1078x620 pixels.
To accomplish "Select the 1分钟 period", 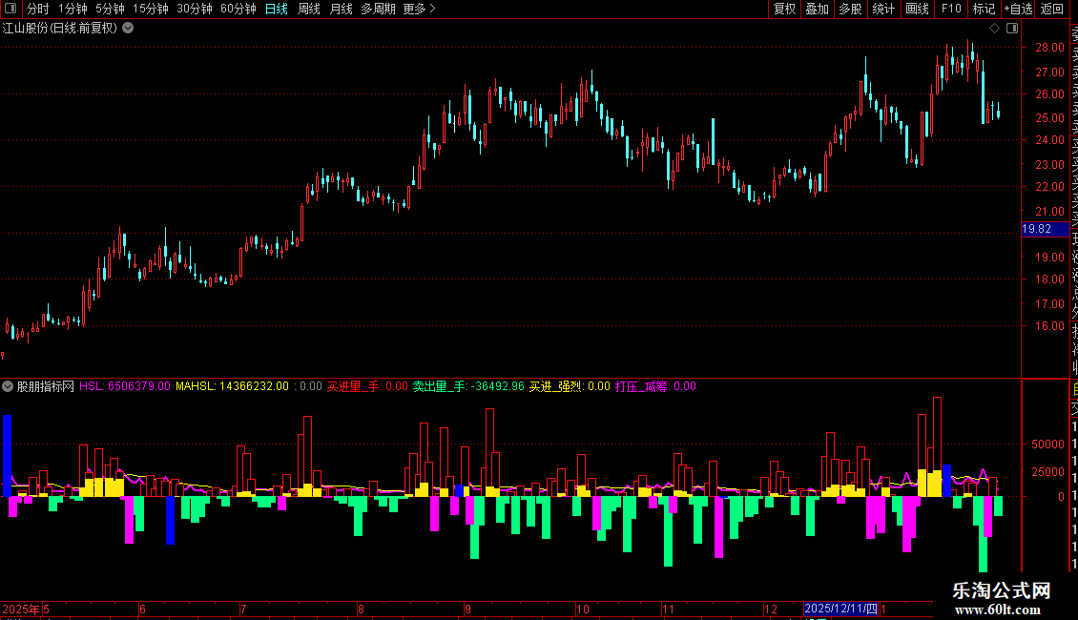I will point(73,9).
